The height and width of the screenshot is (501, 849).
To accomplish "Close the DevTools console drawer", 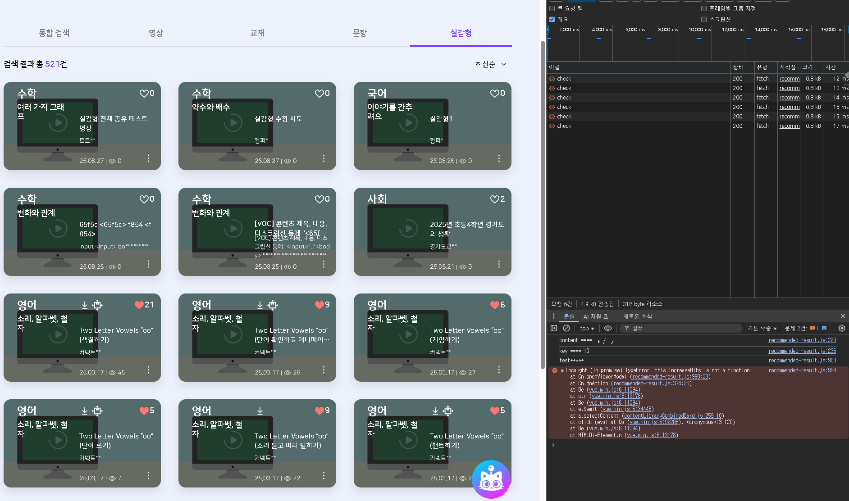I will point(843,316).
